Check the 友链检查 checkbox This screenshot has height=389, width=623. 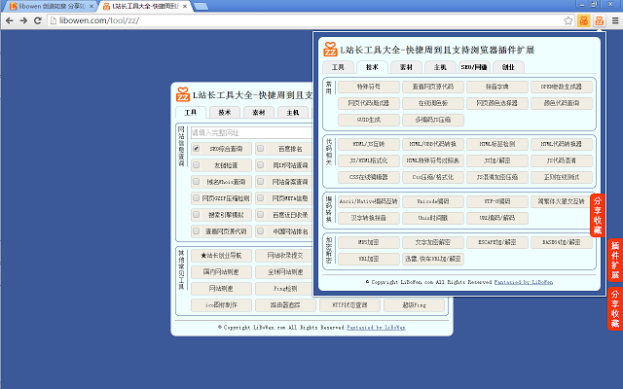[x=197, y=165]
